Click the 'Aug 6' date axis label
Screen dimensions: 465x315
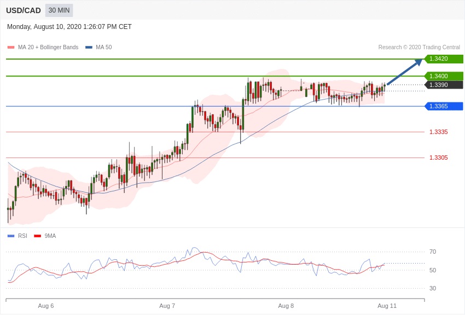pos(46,306)
